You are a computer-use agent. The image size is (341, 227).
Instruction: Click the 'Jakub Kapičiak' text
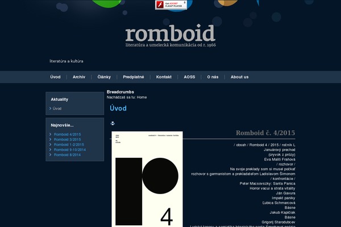282,212
